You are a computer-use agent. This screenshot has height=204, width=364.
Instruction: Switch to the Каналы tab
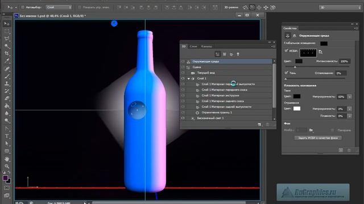206,46
